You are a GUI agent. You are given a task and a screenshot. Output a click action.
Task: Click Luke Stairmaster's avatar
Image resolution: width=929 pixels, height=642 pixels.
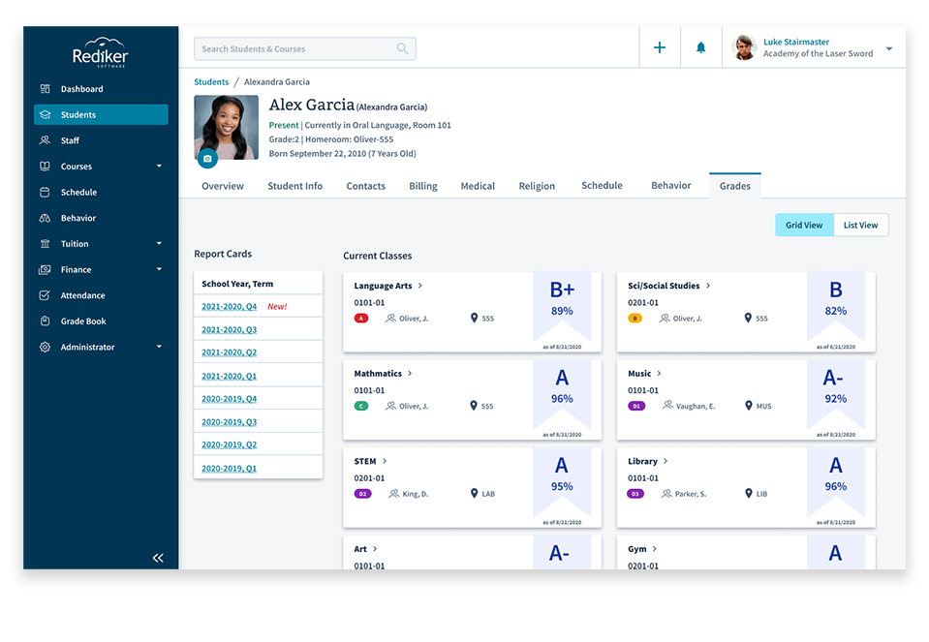point(744,47)
